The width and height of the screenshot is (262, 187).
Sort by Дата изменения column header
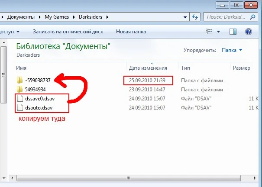coord(148,68)
